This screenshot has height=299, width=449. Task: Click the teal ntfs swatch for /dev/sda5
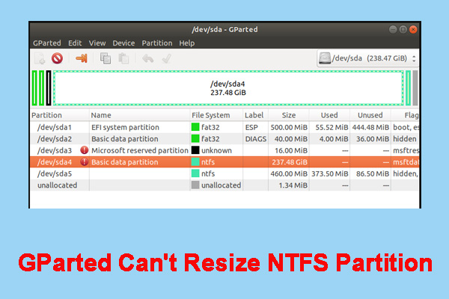[195, 173]
